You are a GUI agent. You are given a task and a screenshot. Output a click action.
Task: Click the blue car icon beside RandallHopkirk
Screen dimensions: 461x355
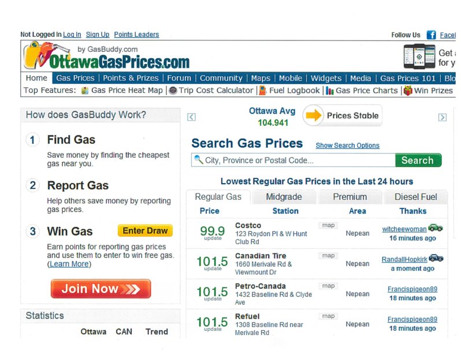436,258
